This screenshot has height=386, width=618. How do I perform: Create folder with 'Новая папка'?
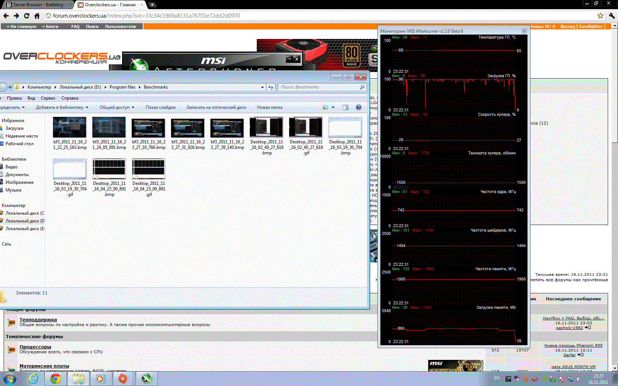[x=270, y=107]
